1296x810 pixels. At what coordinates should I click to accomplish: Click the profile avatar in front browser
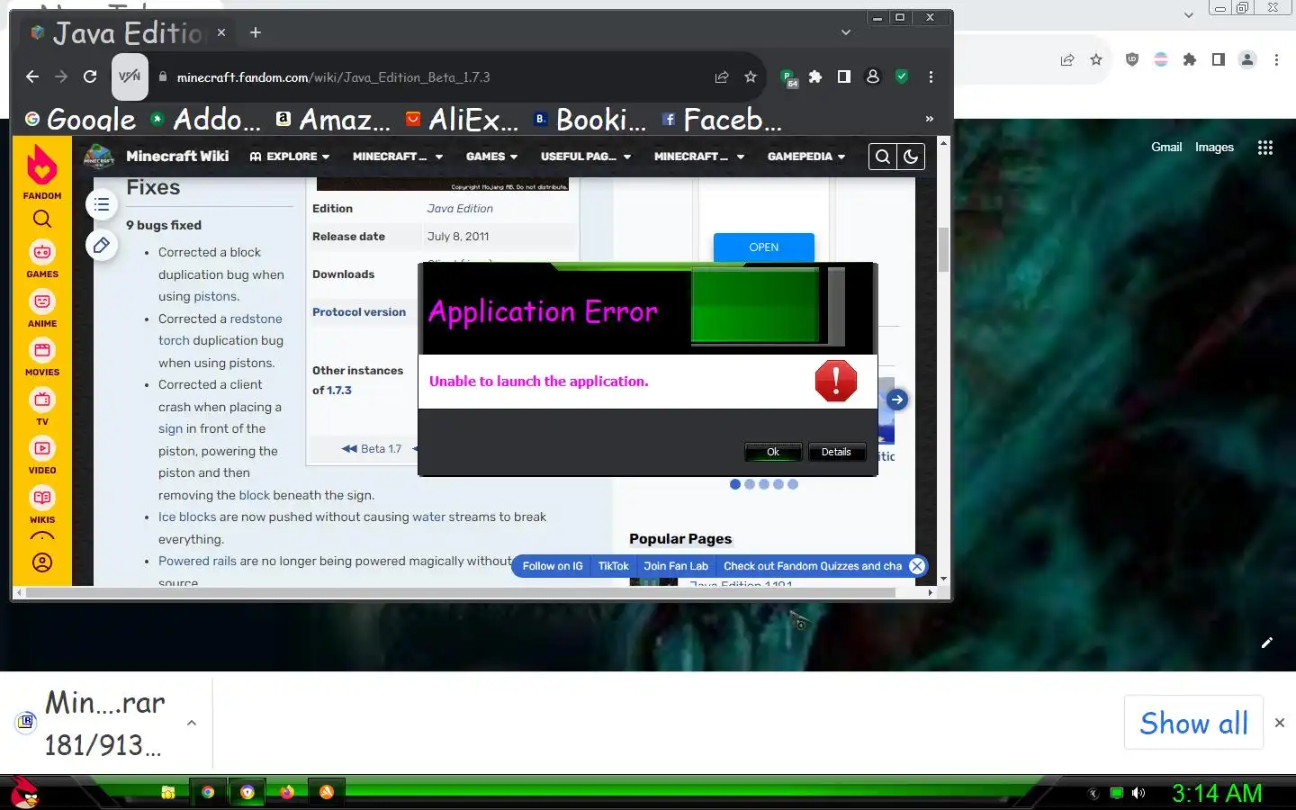[873, 76]
